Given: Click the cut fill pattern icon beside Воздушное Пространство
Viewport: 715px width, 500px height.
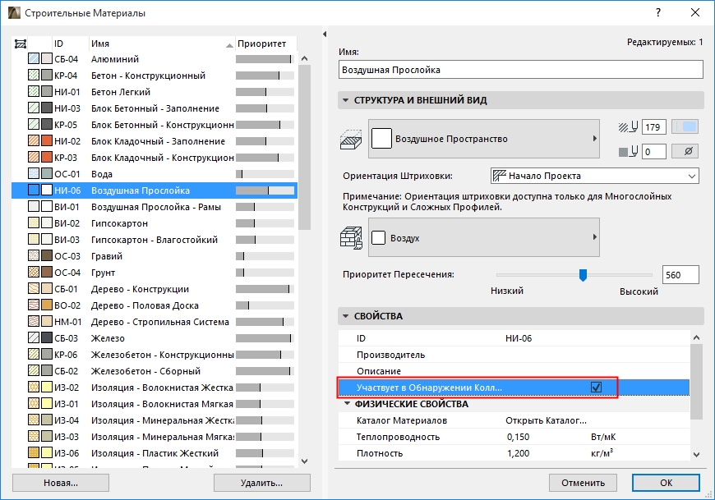Looking at the screenshot, I should [x=351, y=140].
